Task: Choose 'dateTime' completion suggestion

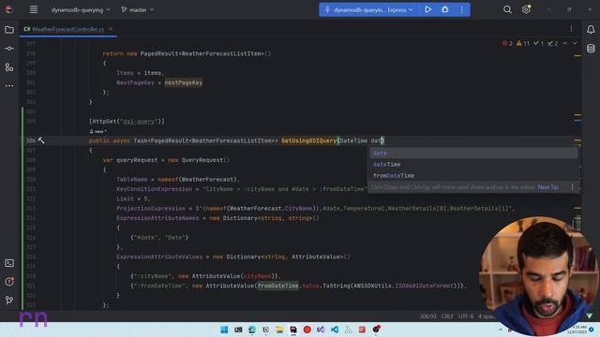Action: coord(473,165)
